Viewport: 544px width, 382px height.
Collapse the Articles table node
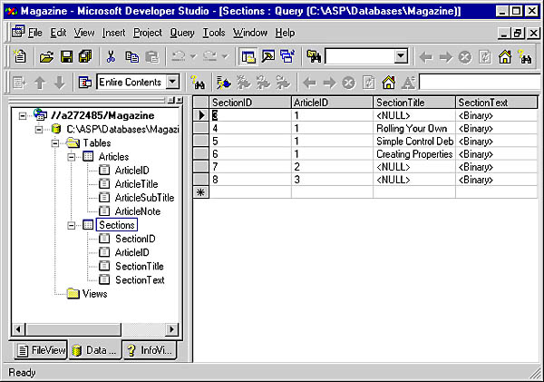[x=73, y=157]
